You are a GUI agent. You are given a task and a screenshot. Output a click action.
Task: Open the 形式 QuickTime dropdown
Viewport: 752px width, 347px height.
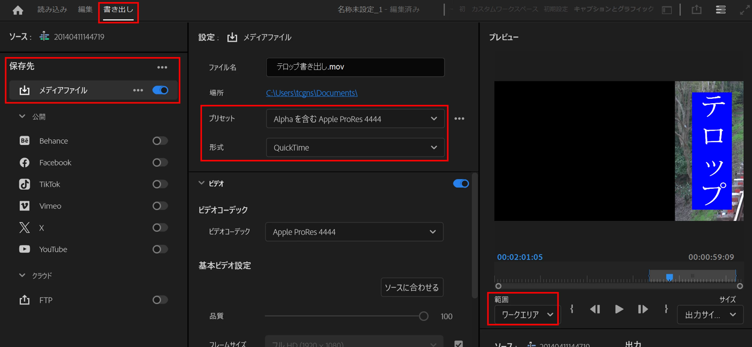click(355, 148)
